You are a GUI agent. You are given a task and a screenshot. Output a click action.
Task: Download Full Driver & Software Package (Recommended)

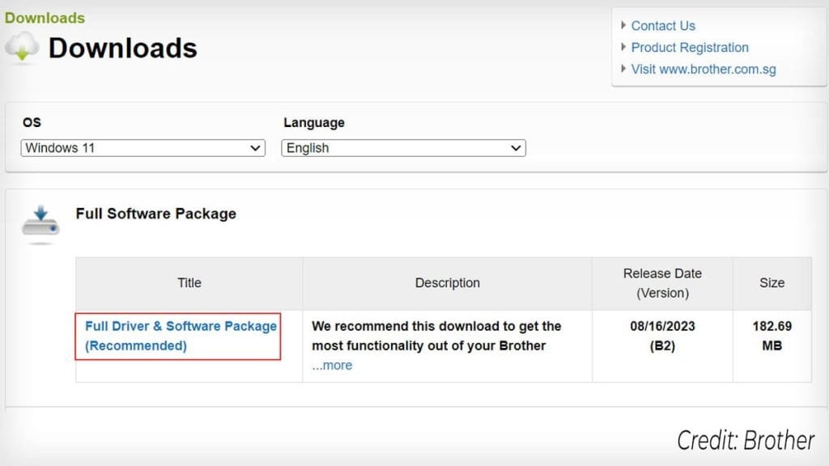pyautogui.click(x=181, y=336)
